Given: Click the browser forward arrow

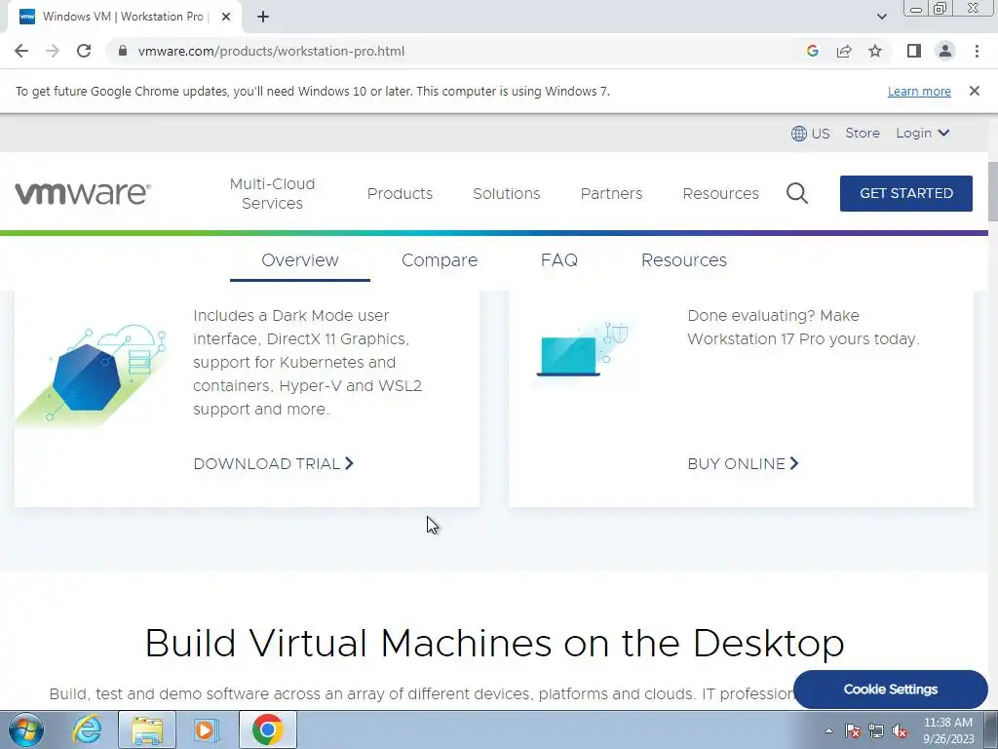Looking at the screenshot, I should click(53, 51).
